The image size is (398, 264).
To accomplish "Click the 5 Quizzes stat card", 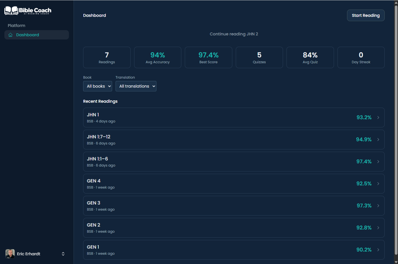I will 259,57.
